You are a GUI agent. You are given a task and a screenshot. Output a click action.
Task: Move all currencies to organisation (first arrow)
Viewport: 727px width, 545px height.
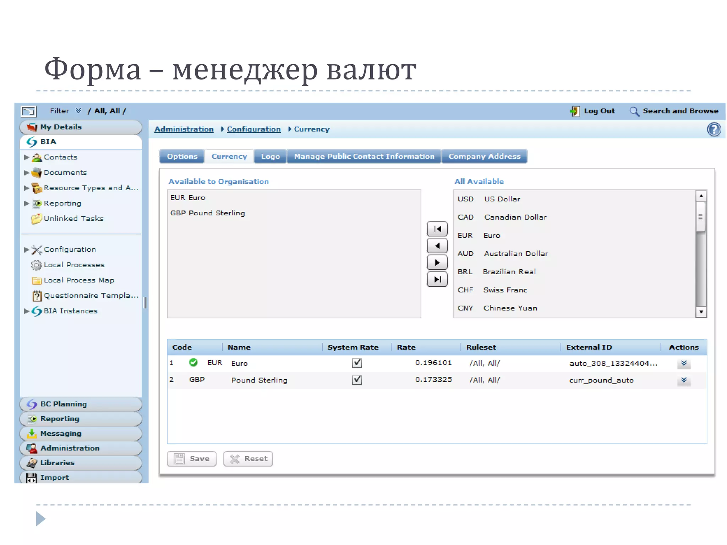coord(437,229)
